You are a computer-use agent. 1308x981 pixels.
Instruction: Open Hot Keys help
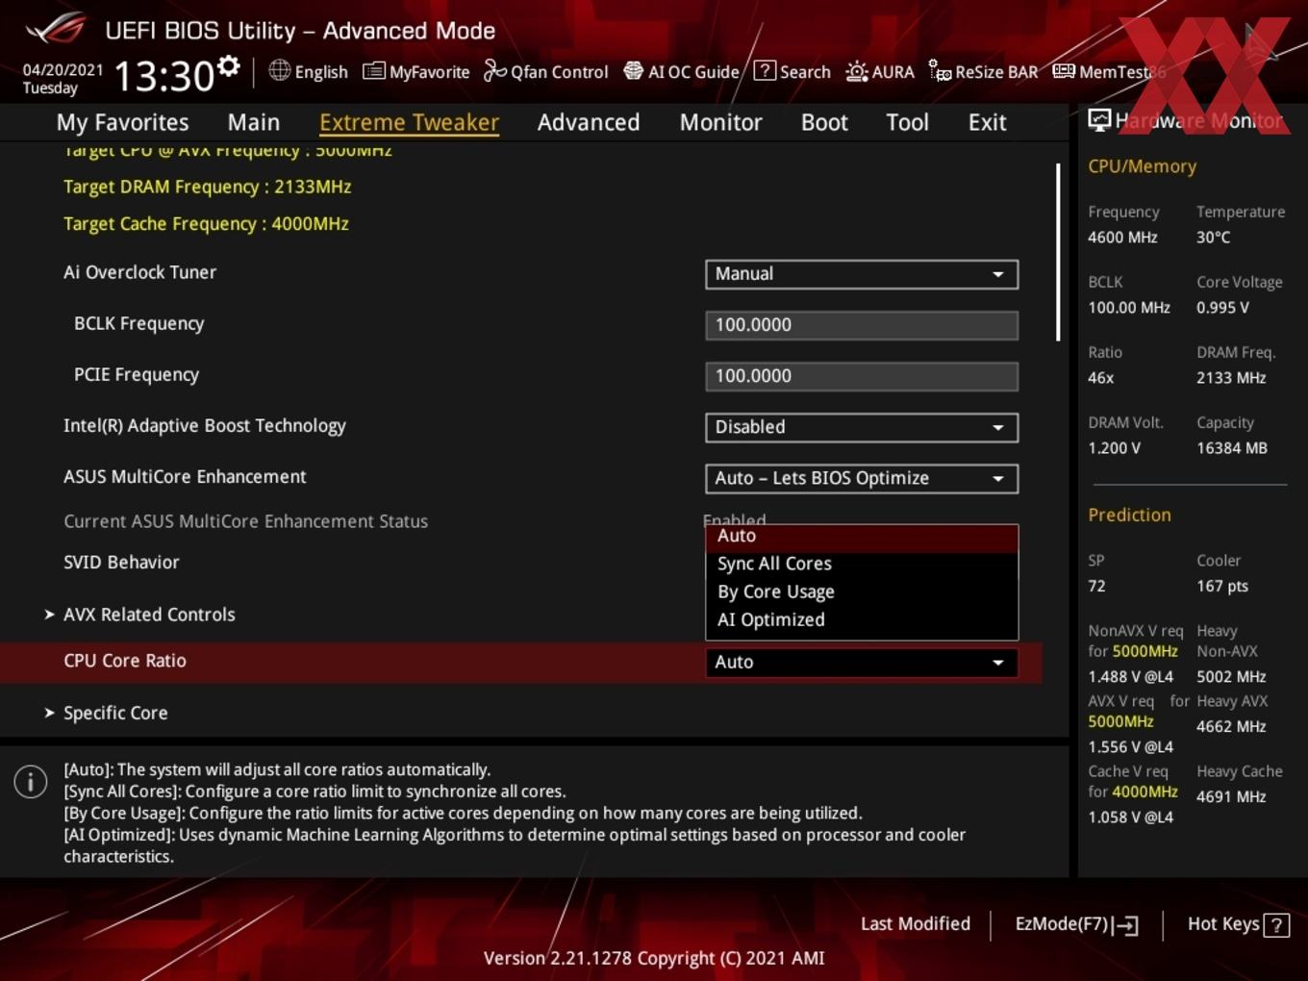coord(1238,924)
